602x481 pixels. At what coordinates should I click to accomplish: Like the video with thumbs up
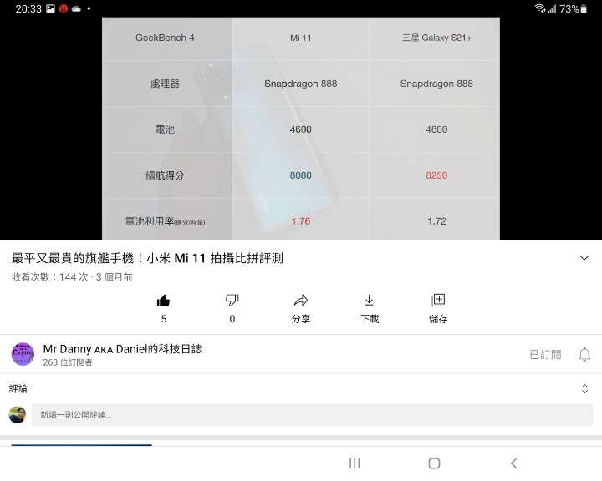point(164,301)
